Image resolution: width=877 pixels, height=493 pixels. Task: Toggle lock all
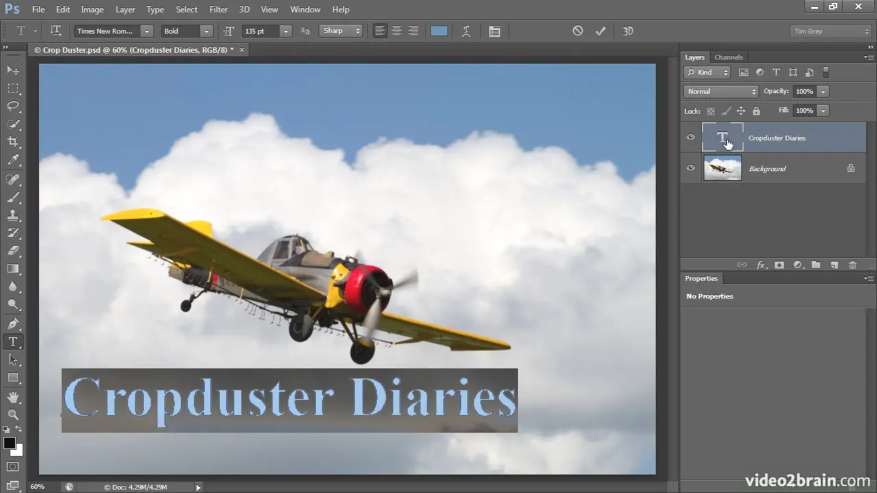[756, 111]
